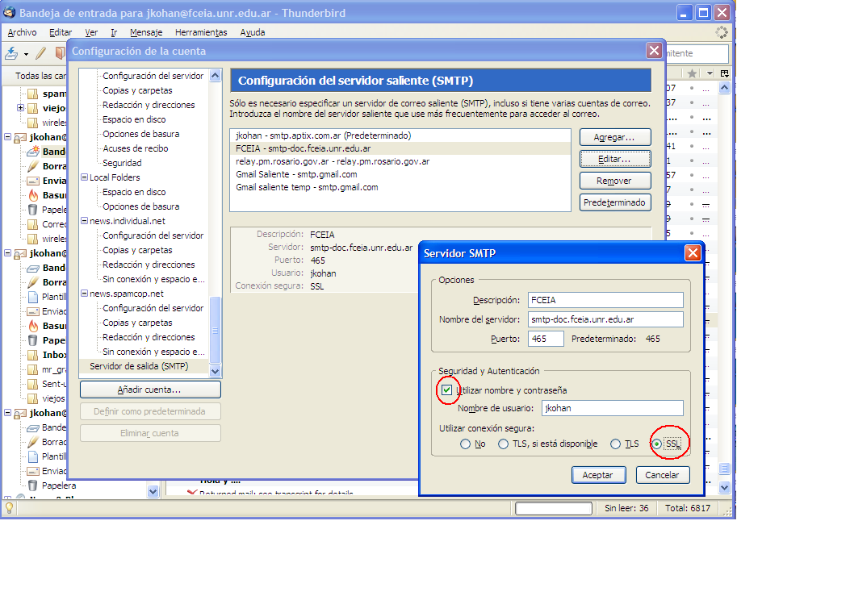Select the TLS radio button
This screenshot has width=850, height=600.
615,444
